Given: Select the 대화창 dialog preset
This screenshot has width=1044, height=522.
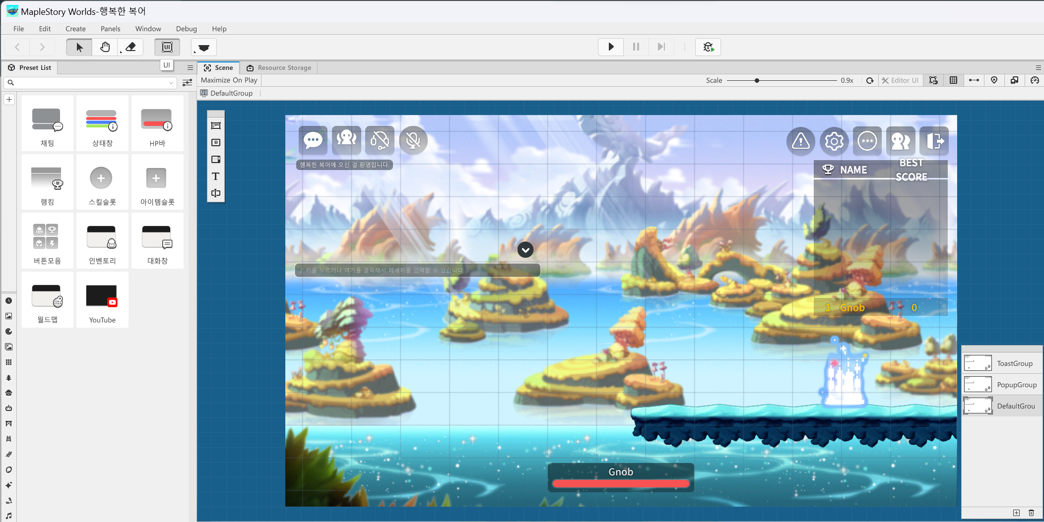Looking at the screenshot, I should 157,241.
